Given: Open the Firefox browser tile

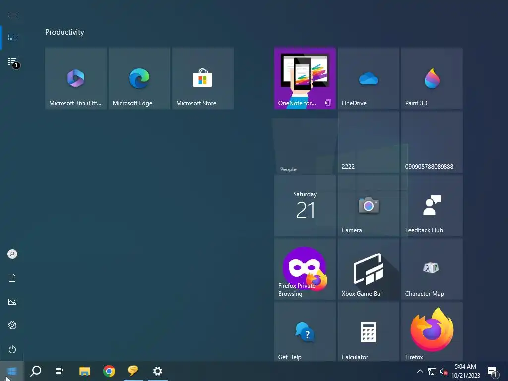Looking at the screenshot, I should 432,331.
